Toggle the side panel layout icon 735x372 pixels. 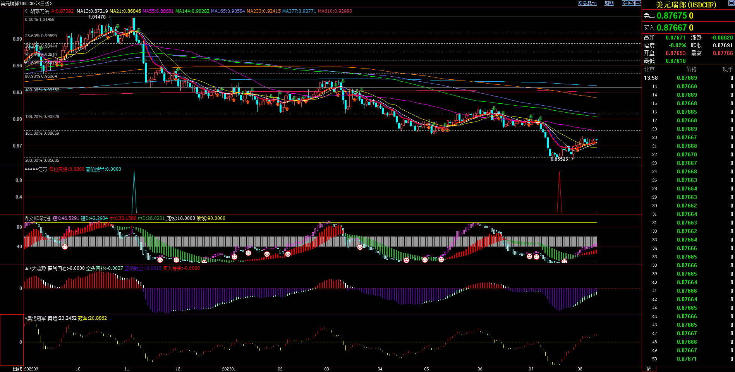tap(638, 3)
